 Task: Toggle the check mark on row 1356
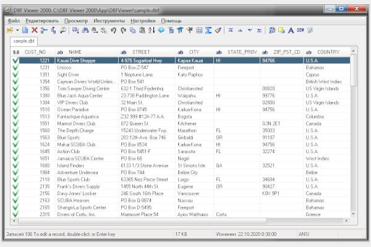click(15, 89)
